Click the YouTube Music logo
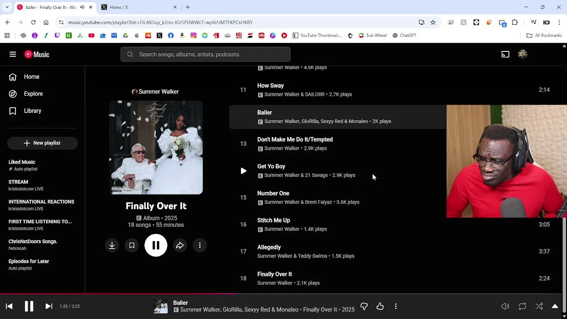The height and width of the screenshot is (319, 567). 37,54
